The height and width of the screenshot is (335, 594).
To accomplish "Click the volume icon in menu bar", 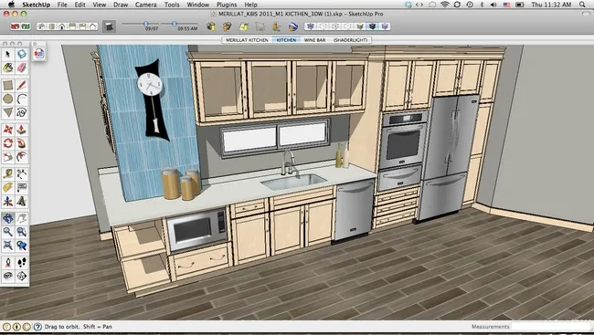I will click(x=493, y=5).
